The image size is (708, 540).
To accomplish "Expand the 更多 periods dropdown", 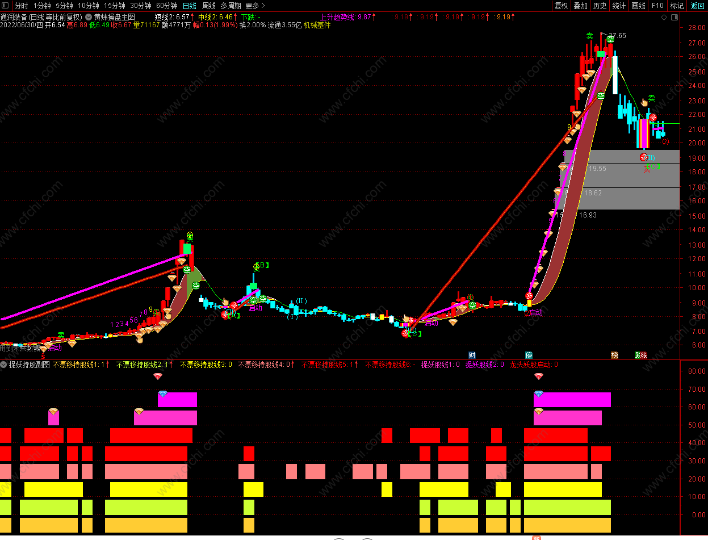I will (255, 6).
